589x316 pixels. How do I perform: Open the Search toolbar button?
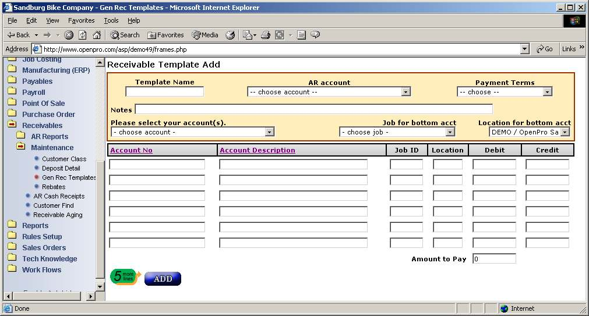coord(125,35)
